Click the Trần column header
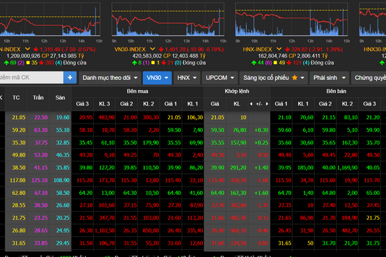The width and height of the screenshot is (386, 257). 38,98
